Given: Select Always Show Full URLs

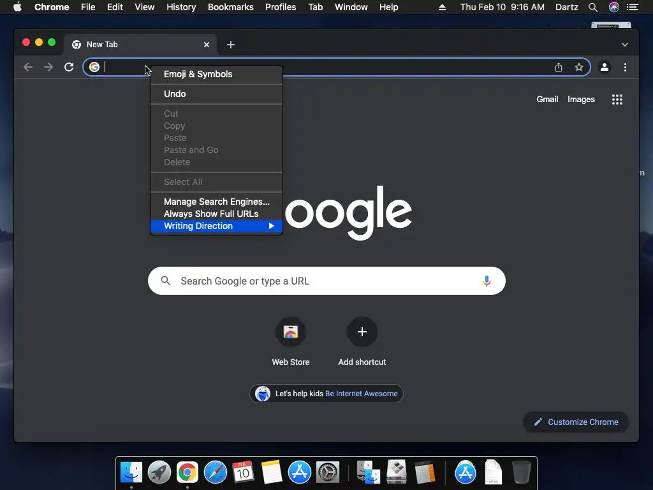Looking at the screenshot, I should (x=217, y=214).
